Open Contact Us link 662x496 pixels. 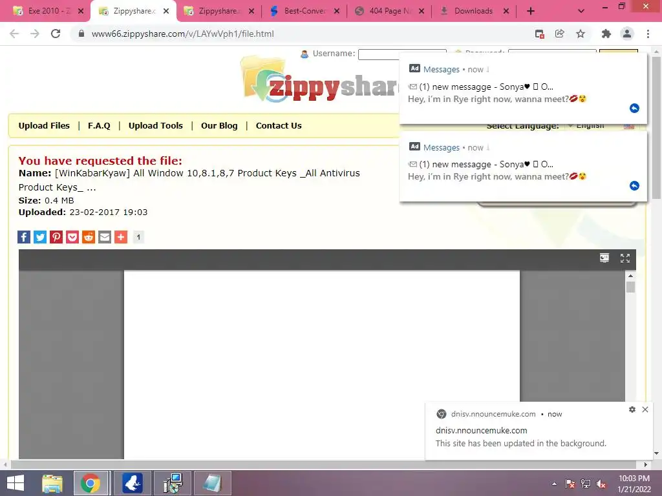coord(279,126)
